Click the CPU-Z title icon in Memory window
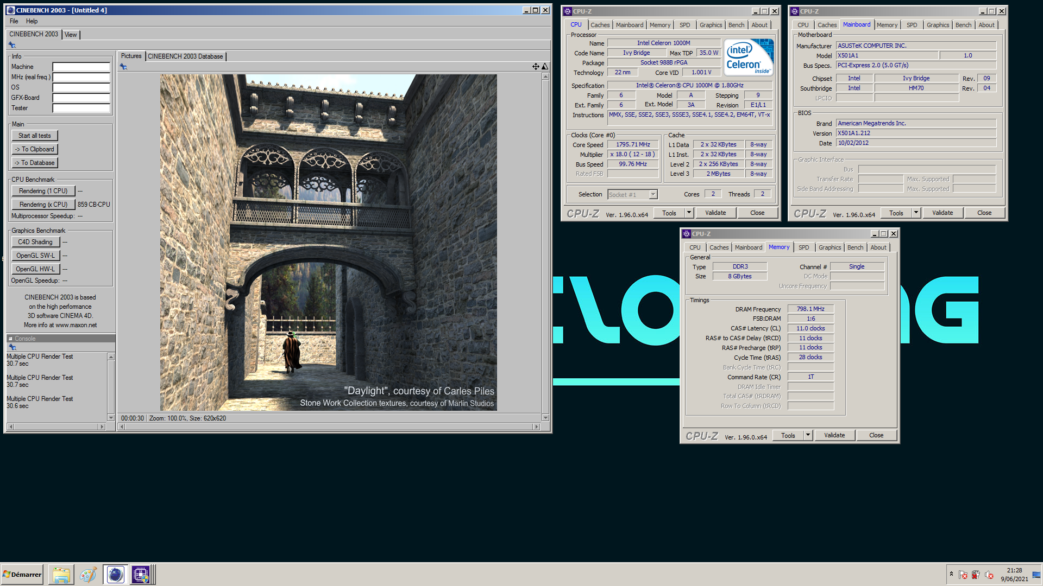 (687, 234)
